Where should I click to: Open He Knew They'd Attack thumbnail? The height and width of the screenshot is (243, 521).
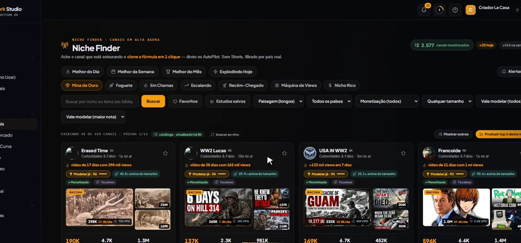271,198
